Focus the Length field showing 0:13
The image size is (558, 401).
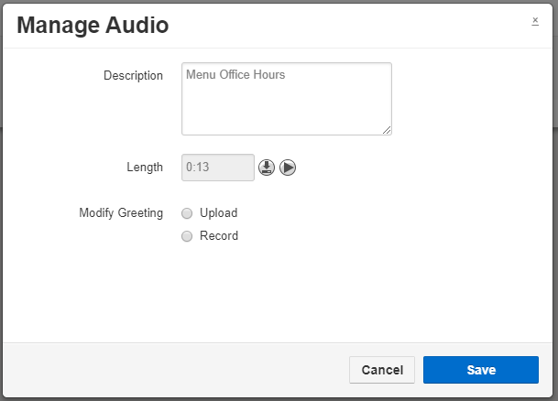tap(218, 168)
